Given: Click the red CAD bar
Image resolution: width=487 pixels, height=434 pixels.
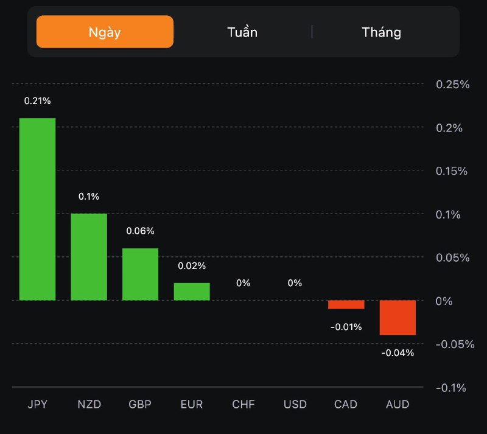Looking at the screenshot, I should (346, 304).
